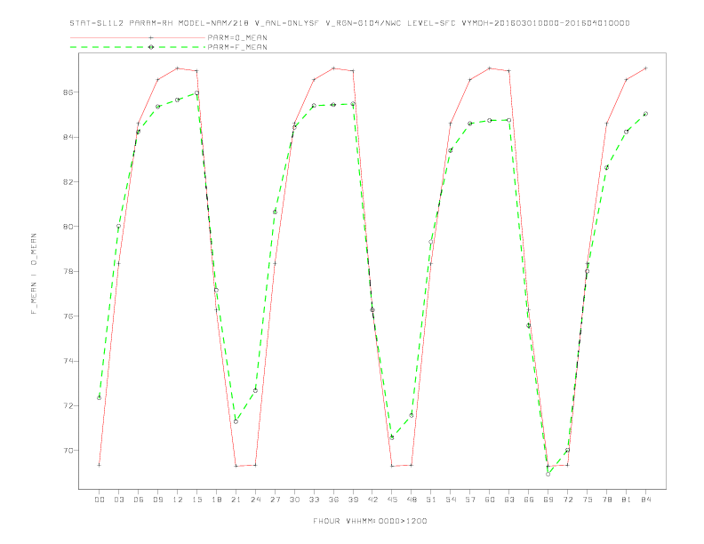Select y-axis tick label 76
This screenshot has height=544, width=704.
(68, 316)
